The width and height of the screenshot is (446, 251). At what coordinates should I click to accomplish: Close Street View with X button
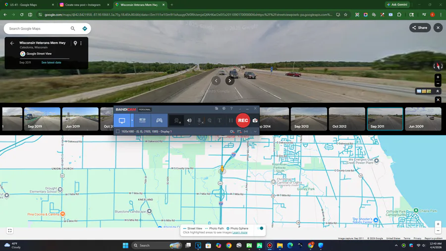[438, 28]
